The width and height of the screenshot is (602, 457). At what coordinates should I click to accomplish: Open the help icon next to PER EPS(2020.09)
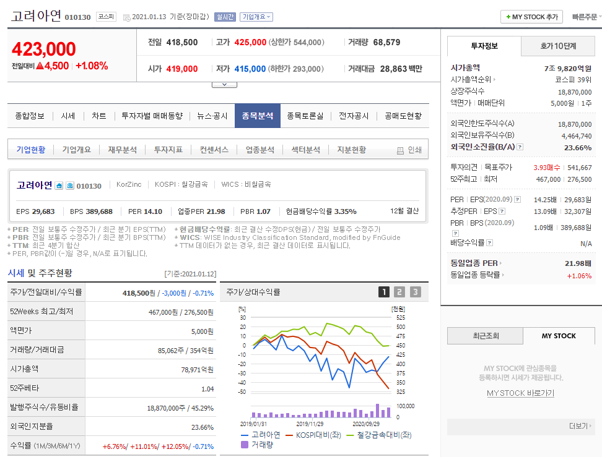(x=518, y=199)
